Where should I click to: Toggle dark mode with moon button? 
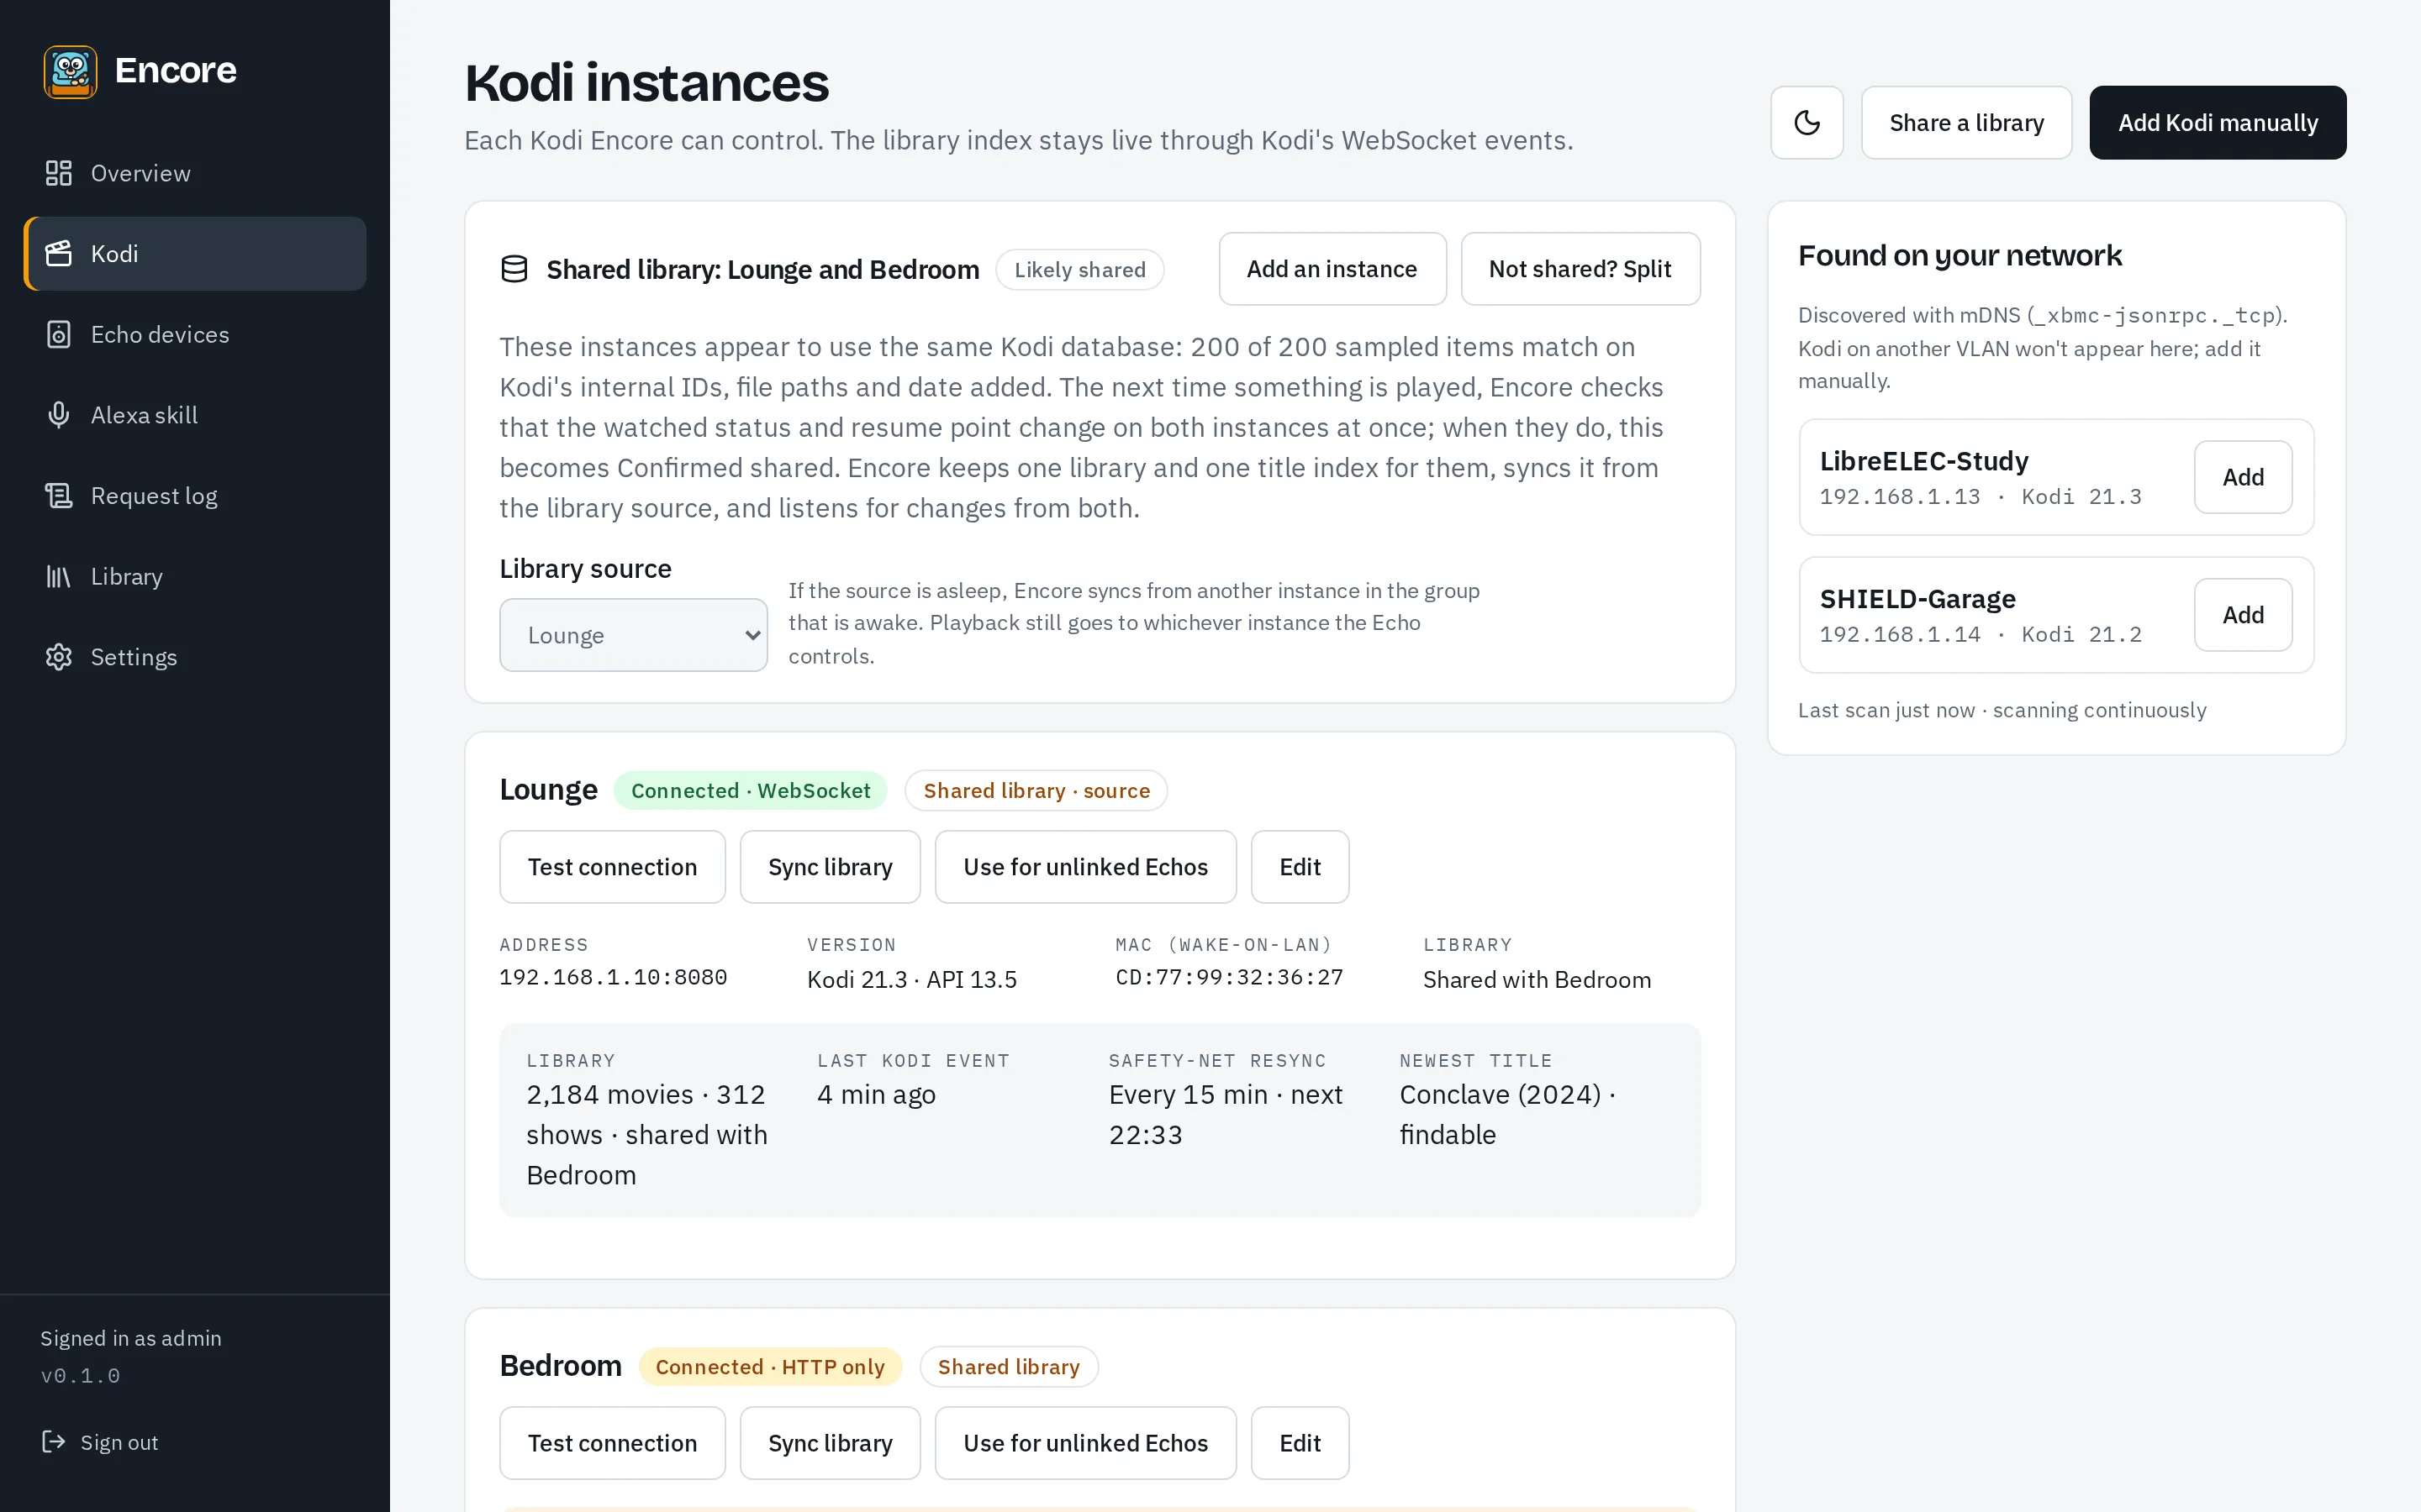click(x=1807, y=122)
